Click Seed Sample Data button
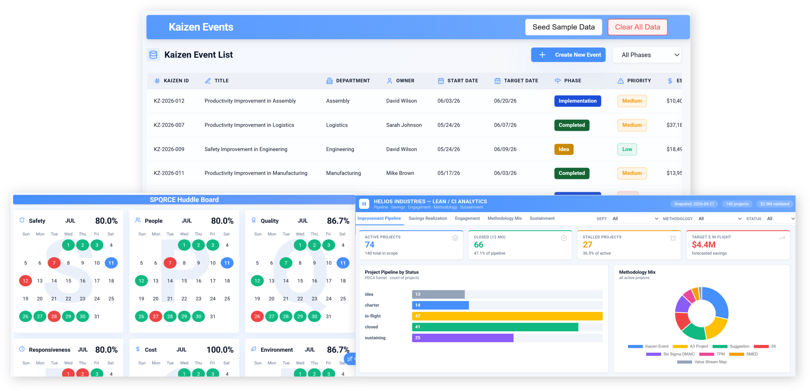Image resolution: width=810 pixels, height=391 pixels. tap(564, 27)
